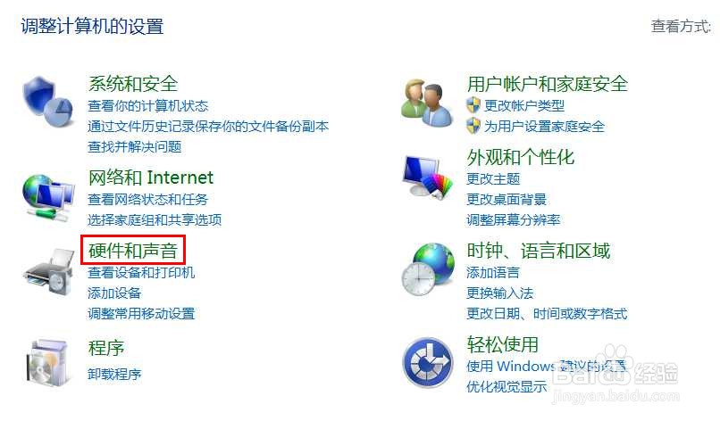720x421 pixels.
Task: Open 更改桌面背景 link
Action: tap(507, 200)
